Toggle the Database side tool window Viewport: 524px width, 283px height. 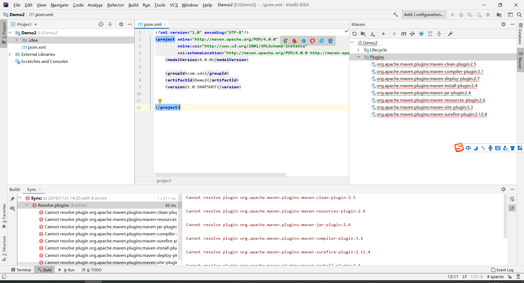(520, 34)
